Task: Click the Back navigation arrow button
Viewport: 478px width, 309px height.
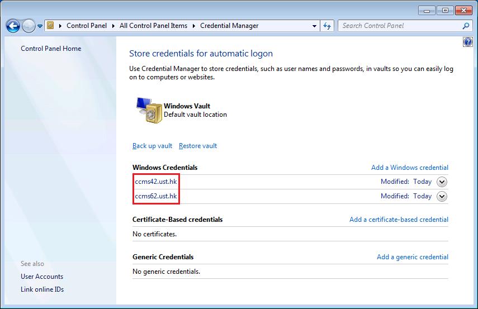Action: point(13,26)
